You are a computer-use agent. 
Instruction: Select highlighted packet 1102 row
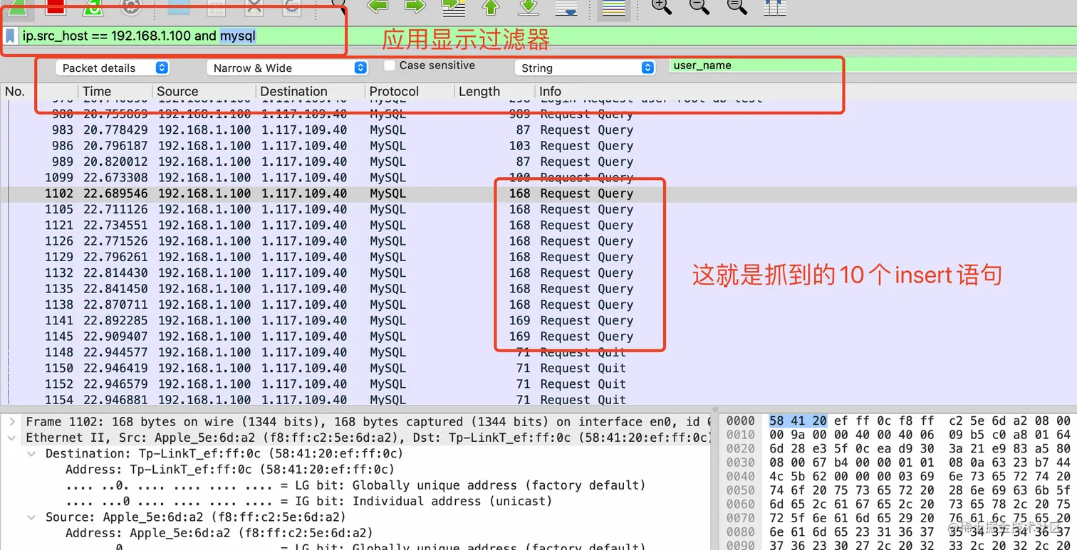pos(538,194)
